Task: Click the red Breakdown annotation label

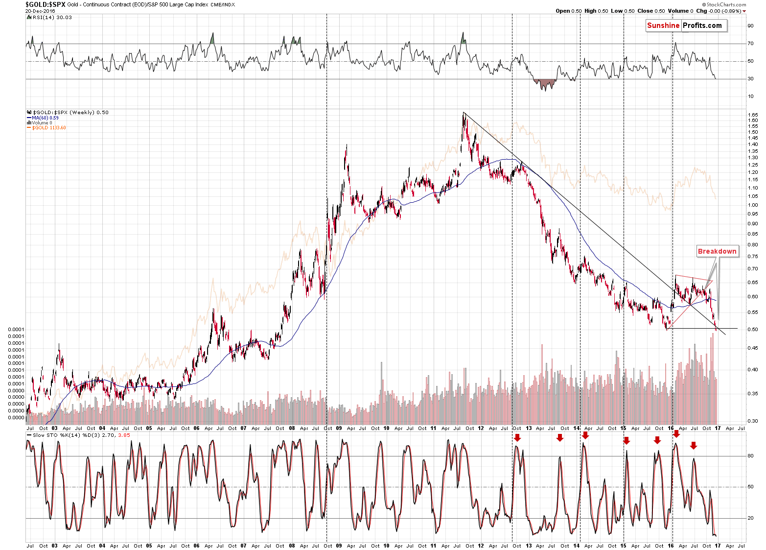Action: (717, 251)
